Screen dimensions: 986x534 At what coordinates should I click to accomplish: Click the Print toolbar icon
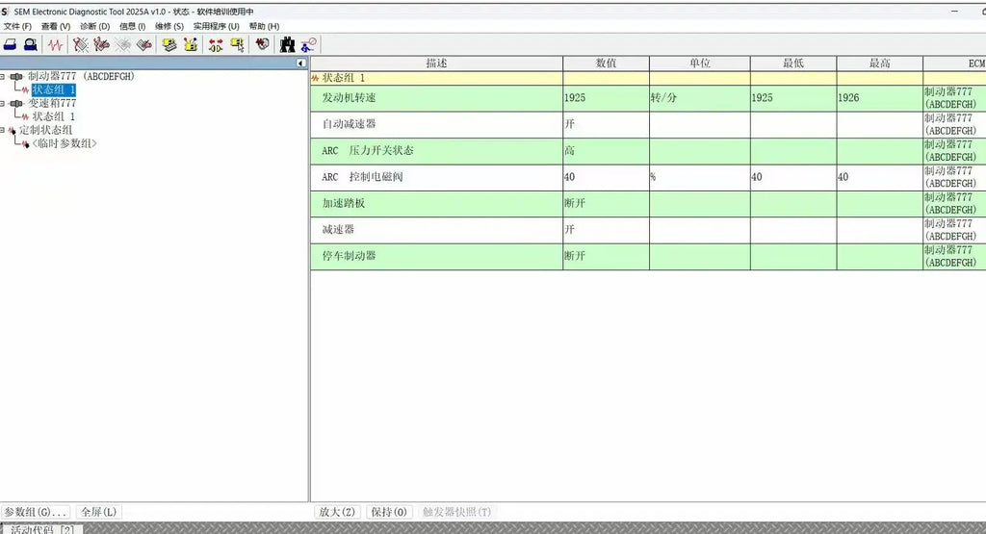[x=10, y=44]
